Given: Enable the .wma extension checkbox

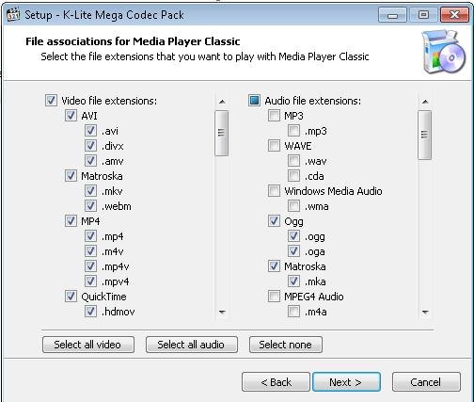Looking at the screenshot, I should (293, 206).
